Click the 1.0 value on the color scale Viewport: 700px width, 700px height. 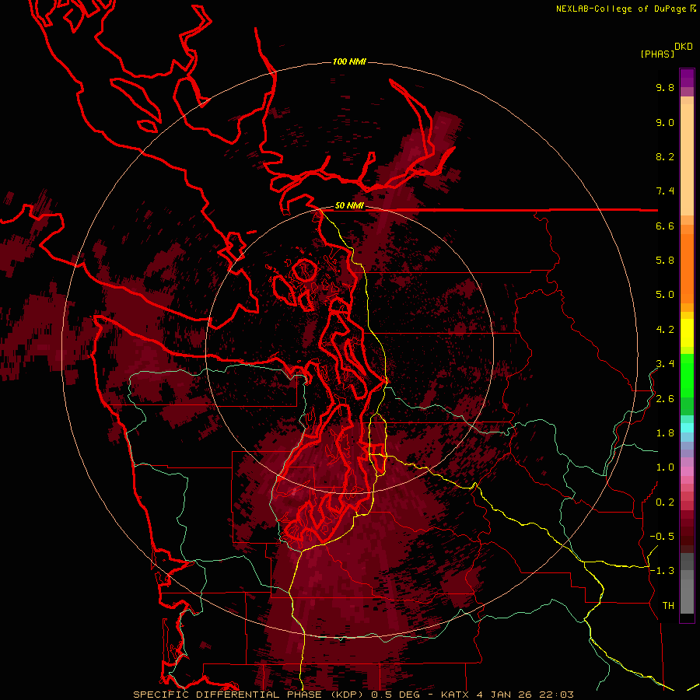click(665, 467)
